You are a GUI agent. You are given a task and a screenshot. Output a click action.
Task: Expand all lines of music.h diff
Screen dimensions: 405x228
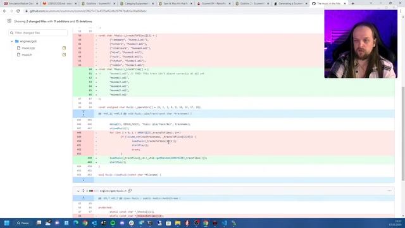coord(83,191)
